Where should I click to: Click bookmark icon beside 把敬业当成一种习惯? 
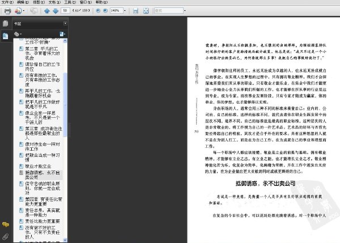click(x=21, y=155)
